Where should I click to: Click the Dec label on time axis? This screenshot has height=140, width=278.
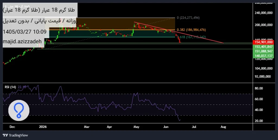click(12, 127)
